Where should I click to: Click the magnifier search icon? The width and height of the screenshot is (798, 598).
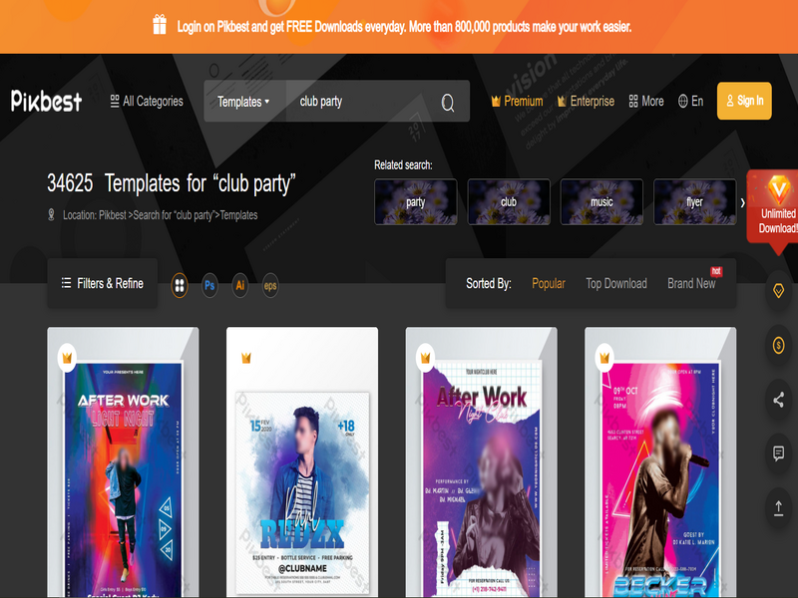pos(448,103)
